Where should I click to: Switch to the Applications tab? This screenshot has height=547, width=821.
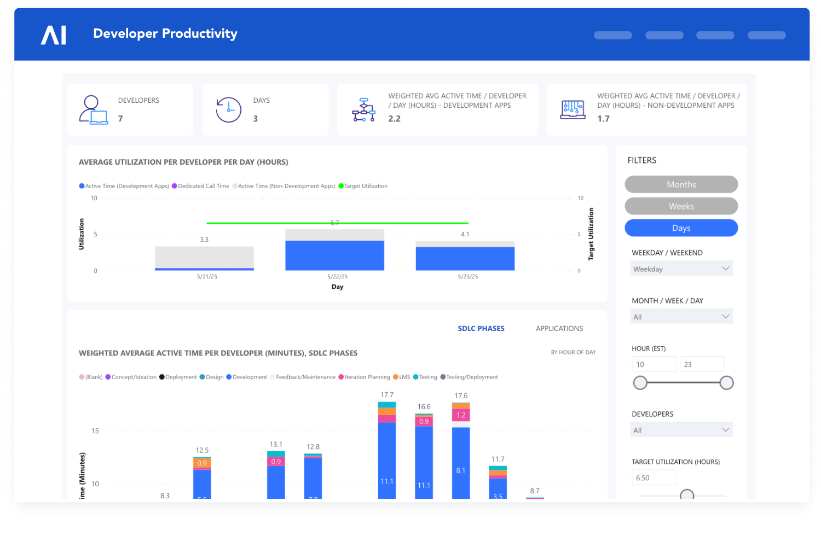click(x=559, y=328)
